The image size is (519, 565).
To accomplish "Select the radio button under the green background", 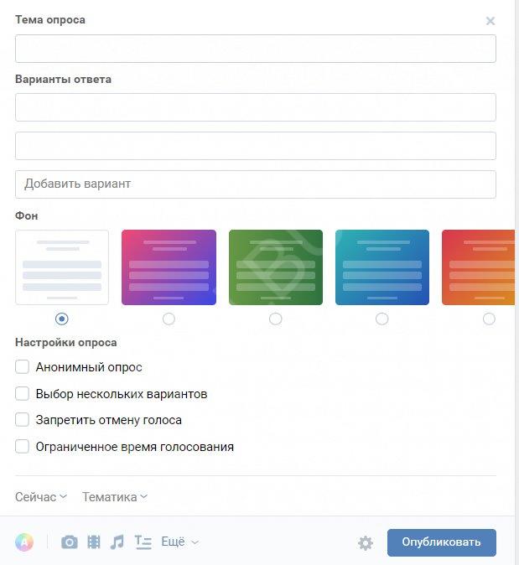I will (x=275, y=319).
